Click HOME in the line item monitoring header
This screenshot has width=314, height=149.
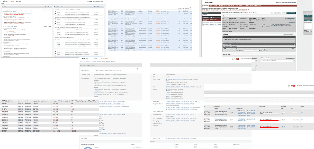coord(95,59)
